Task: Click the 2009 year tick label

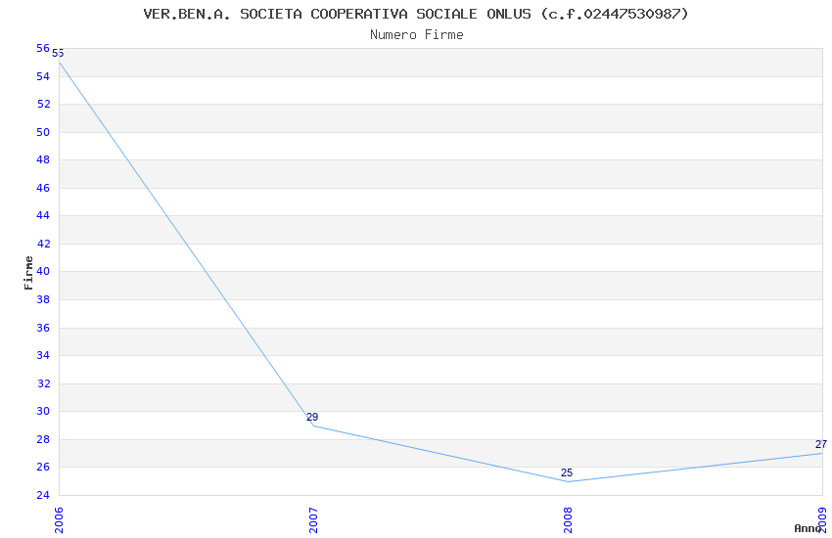Action: point(822,520)
